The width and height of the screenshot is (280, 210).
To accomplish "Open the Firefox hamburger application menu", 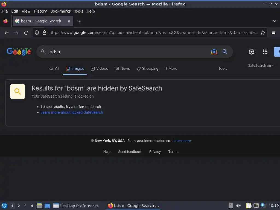I will click(x=273, y=33).
